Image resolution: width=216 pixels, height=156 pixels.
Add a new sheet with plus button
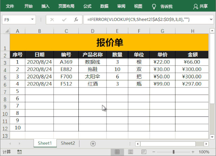93,144
